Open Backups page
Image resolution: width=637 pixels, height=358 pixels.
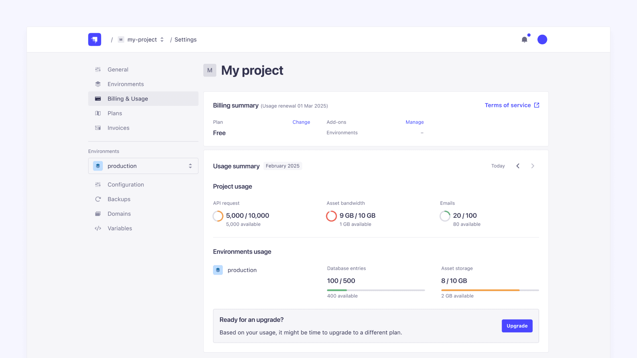143,199
